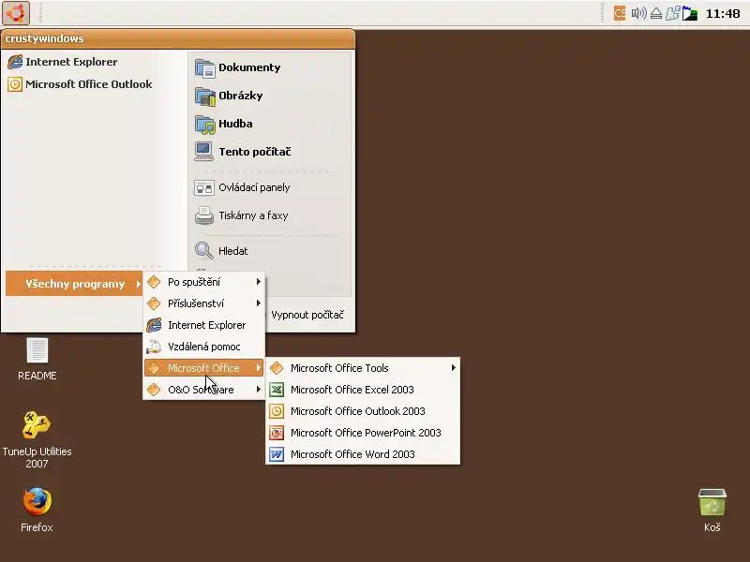This screenshot has height=562, width=750.
Task: Click the CS language indicator in tray
Action: (x=620, y=13)
